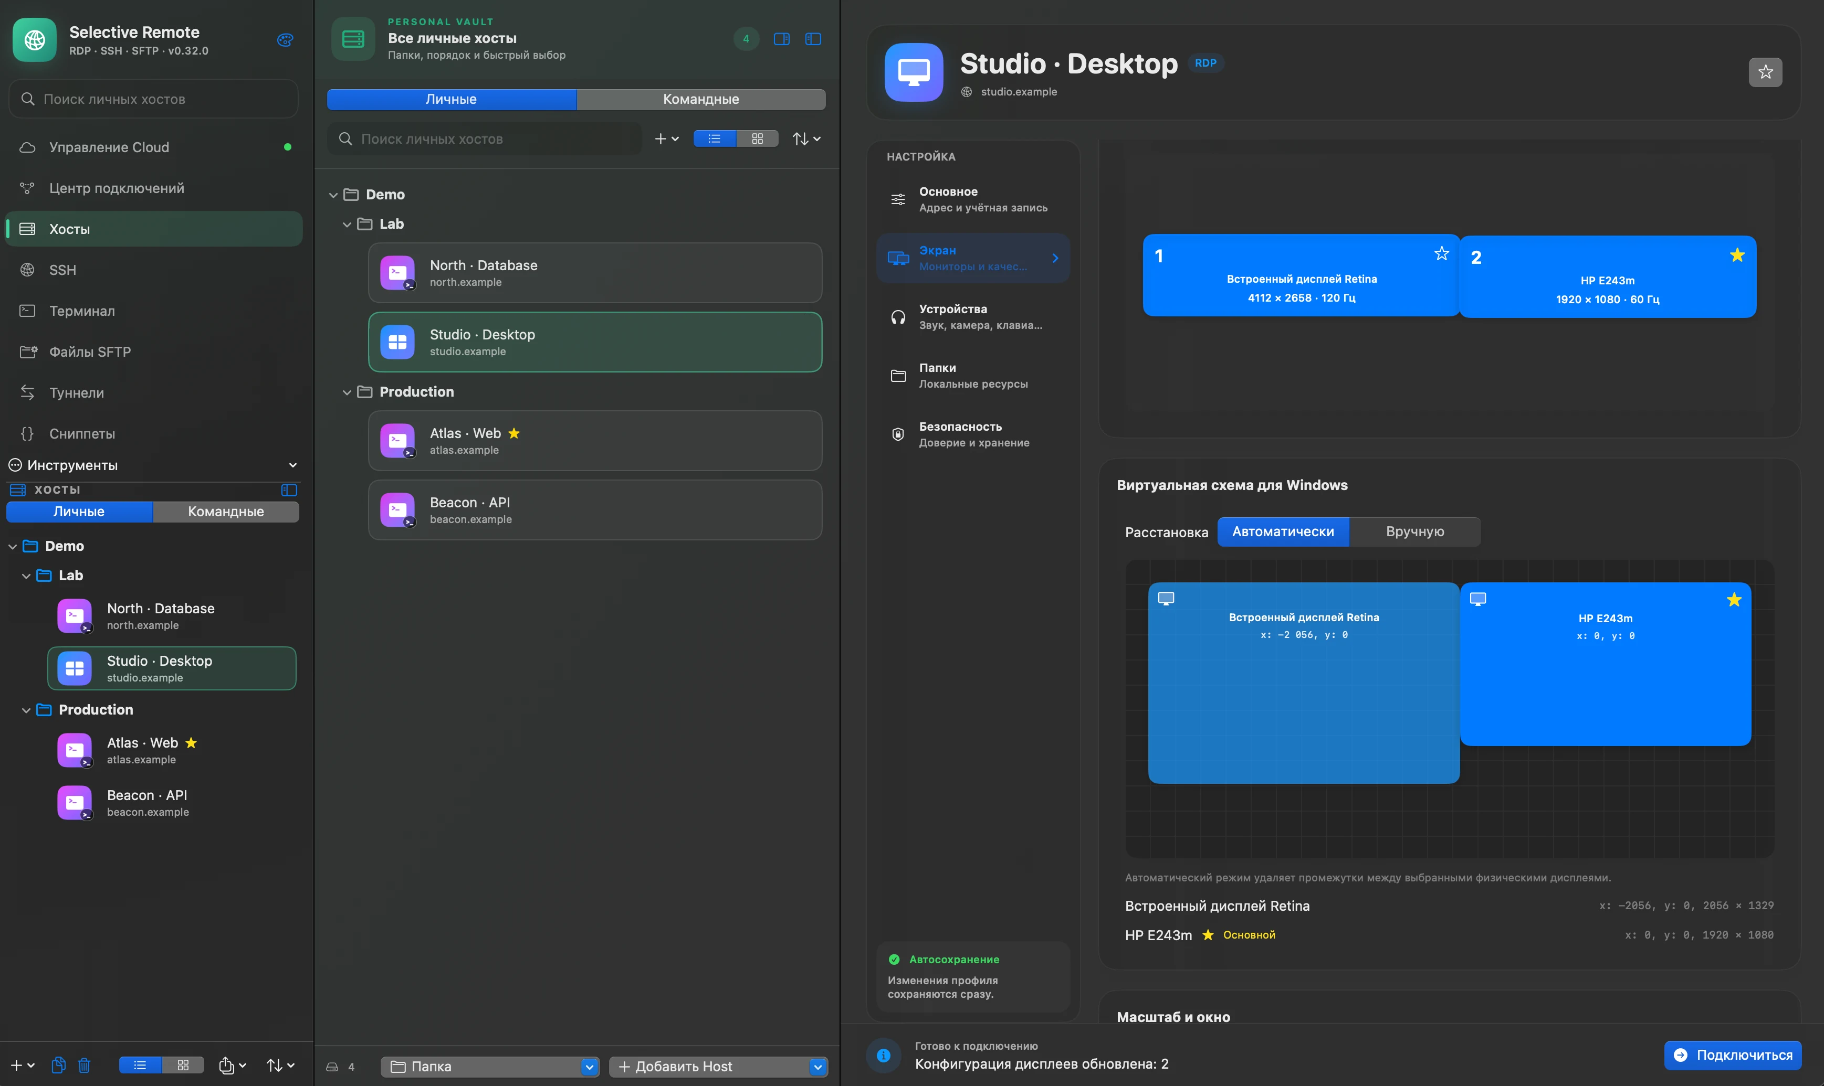This screenshot has width=1824, height=1086.
Task: Select Beacon · API in sidebar tree
Action: (172, 803)
